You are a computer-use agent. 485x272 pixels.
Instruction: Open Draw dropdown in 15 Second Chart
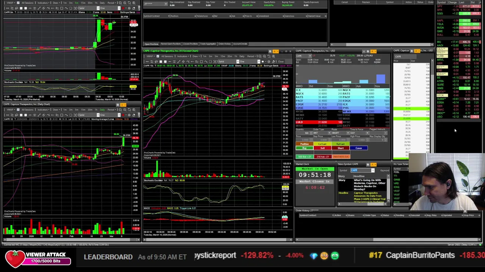[x=196, y=56]
